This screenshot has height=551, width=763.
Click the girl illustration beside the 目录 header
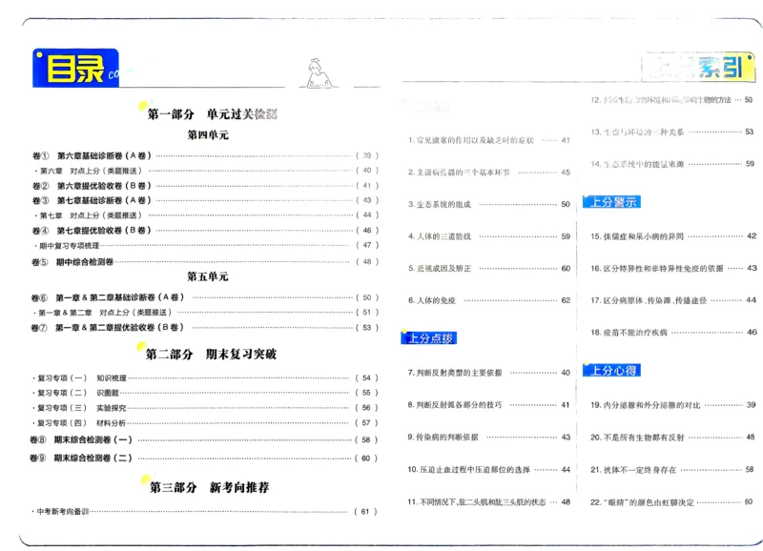319,73
